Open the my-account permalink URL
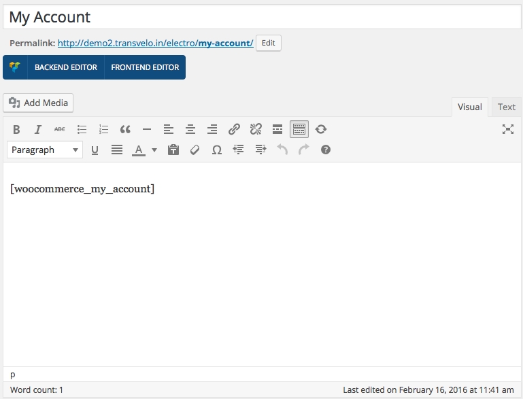 [x=155, y=43]
